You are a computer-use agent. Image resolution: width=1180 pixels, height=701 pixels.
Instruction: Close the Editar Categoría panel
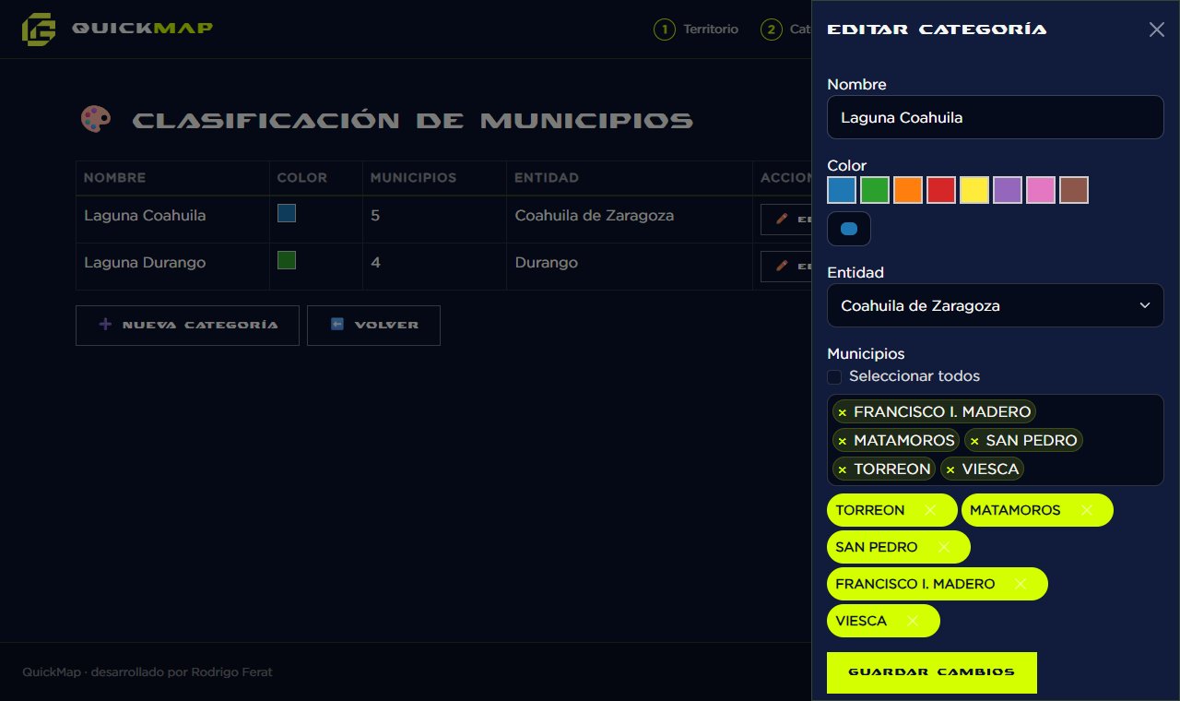click(1157, 30)
